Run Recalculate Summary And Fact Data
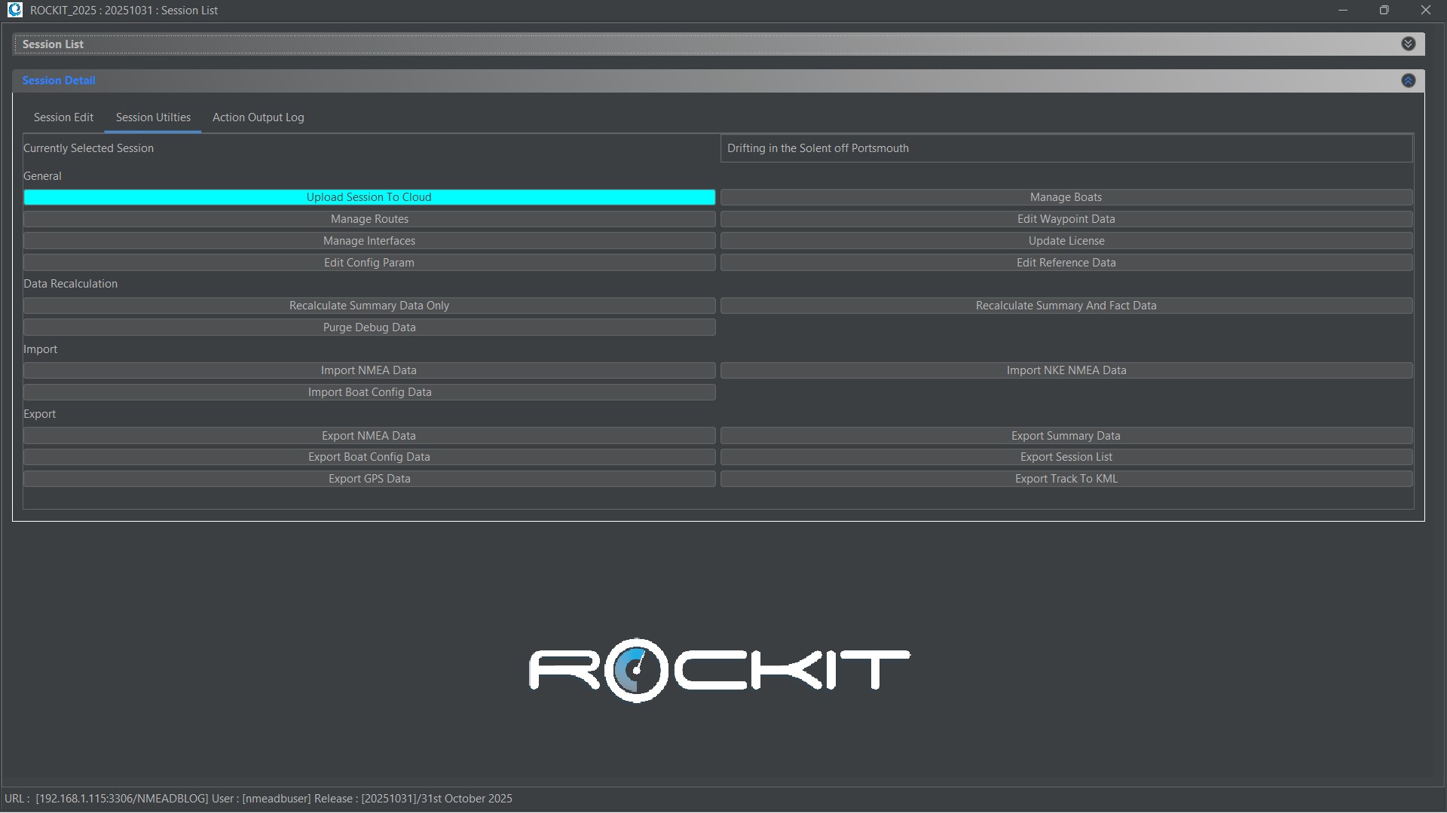1447x813 pixels. (x=1066, y=306)
